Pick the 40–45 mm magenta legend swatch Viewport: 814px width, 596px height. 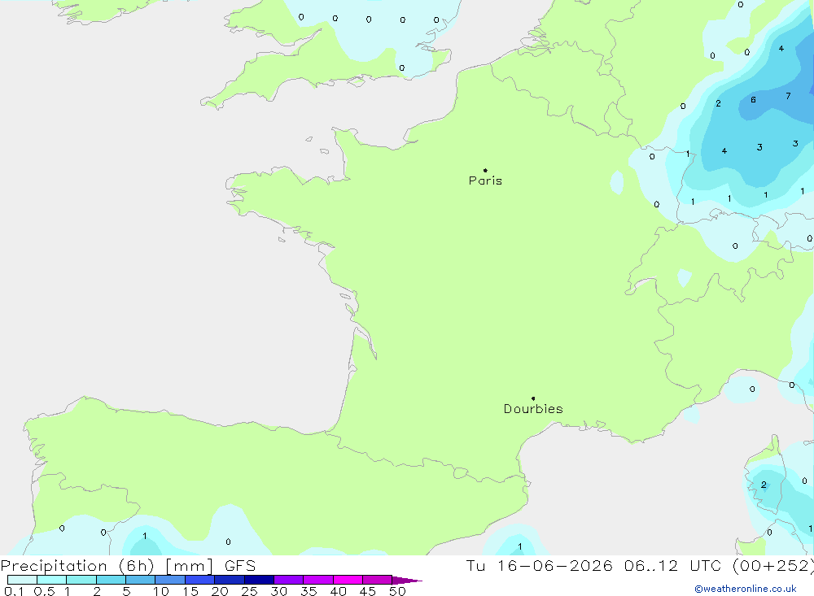(x=348, y=580)
